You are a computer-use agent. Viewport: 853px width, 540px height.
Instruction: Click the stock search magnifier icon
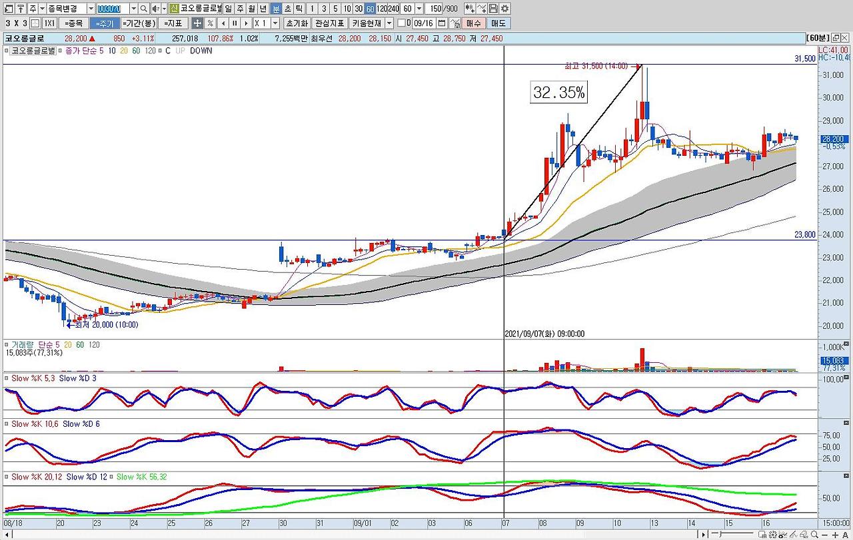(x=144, y=9)
